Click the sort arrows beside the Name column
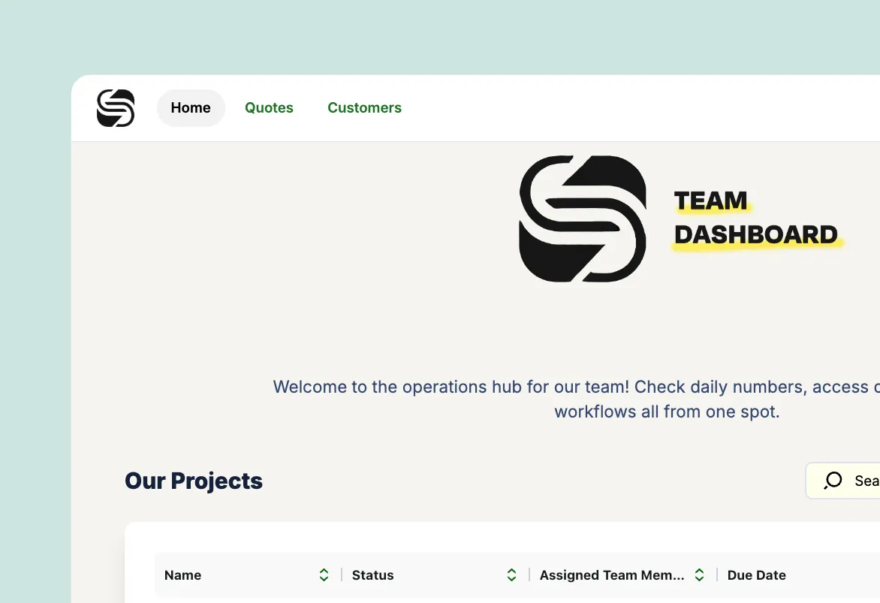 click(x=324, y=574)
